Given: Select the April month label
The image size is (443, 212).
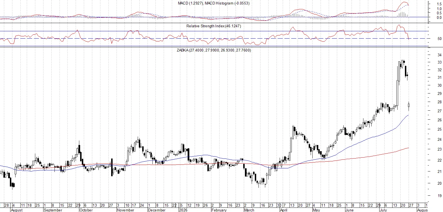Looking at the screenshot, I should [x=284, y=210].
